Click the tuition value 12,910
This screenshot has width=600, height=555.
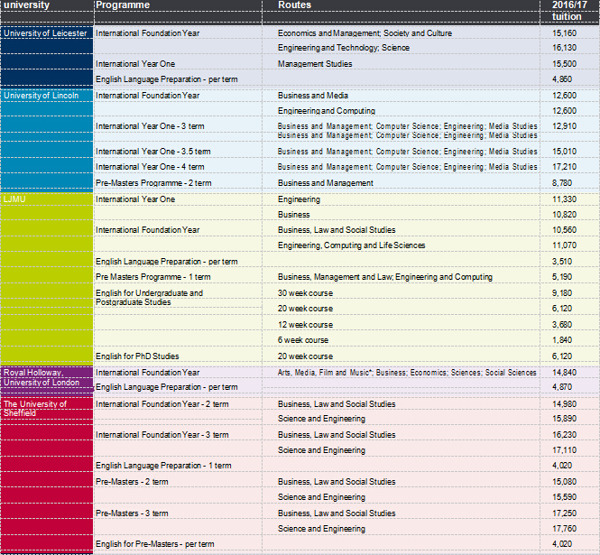564,126
